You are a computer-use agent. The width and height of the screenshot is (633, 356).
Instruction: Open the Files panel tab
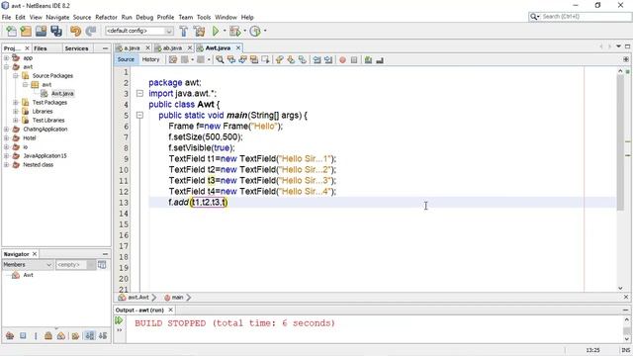pos(41,48)
